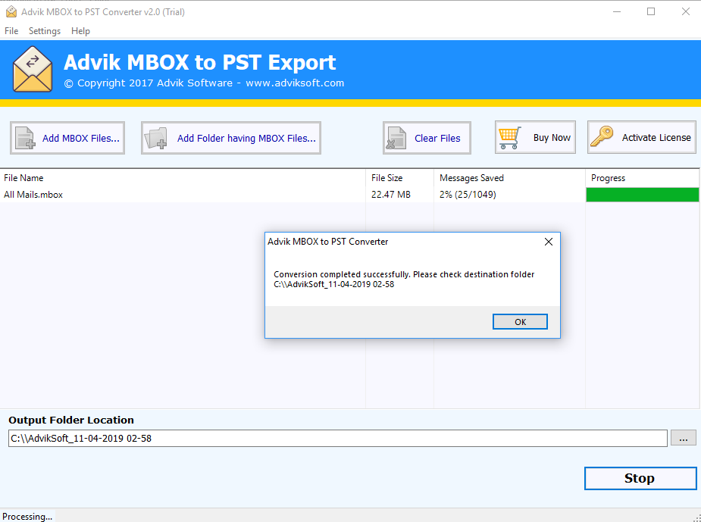The width and height of the screenshot is (701, 522).
Task: Click the File Name column header
Action: [x=183, y=178]
